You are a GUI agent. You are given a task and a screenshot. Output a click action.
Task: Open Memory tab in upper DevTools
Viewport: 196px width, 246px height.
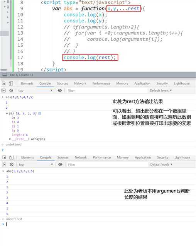point(122,83)
